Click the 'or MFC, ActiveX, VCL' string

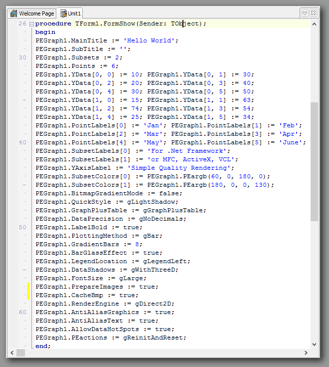(191, 159)
